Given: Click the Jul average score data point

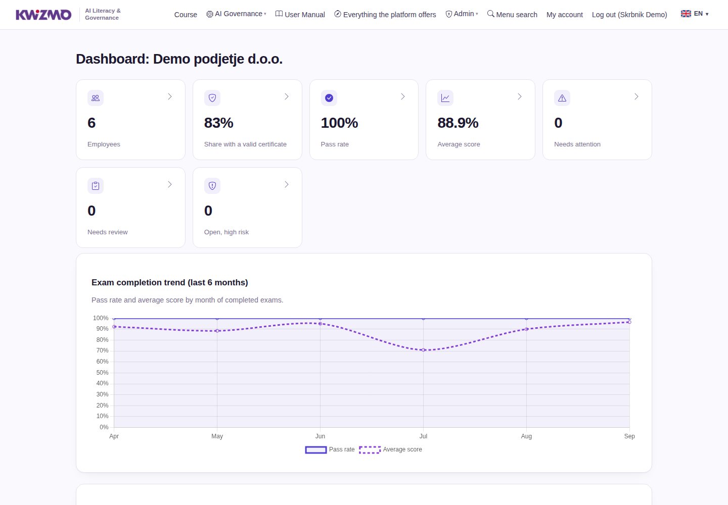Looking at the screenshot, I should [x=424, y=350].
